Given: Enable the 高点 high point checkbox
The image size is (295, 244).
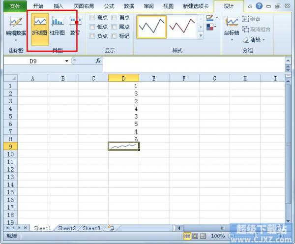Looking at the screenshot, I should pyautogui.click(x=92, y=17).
